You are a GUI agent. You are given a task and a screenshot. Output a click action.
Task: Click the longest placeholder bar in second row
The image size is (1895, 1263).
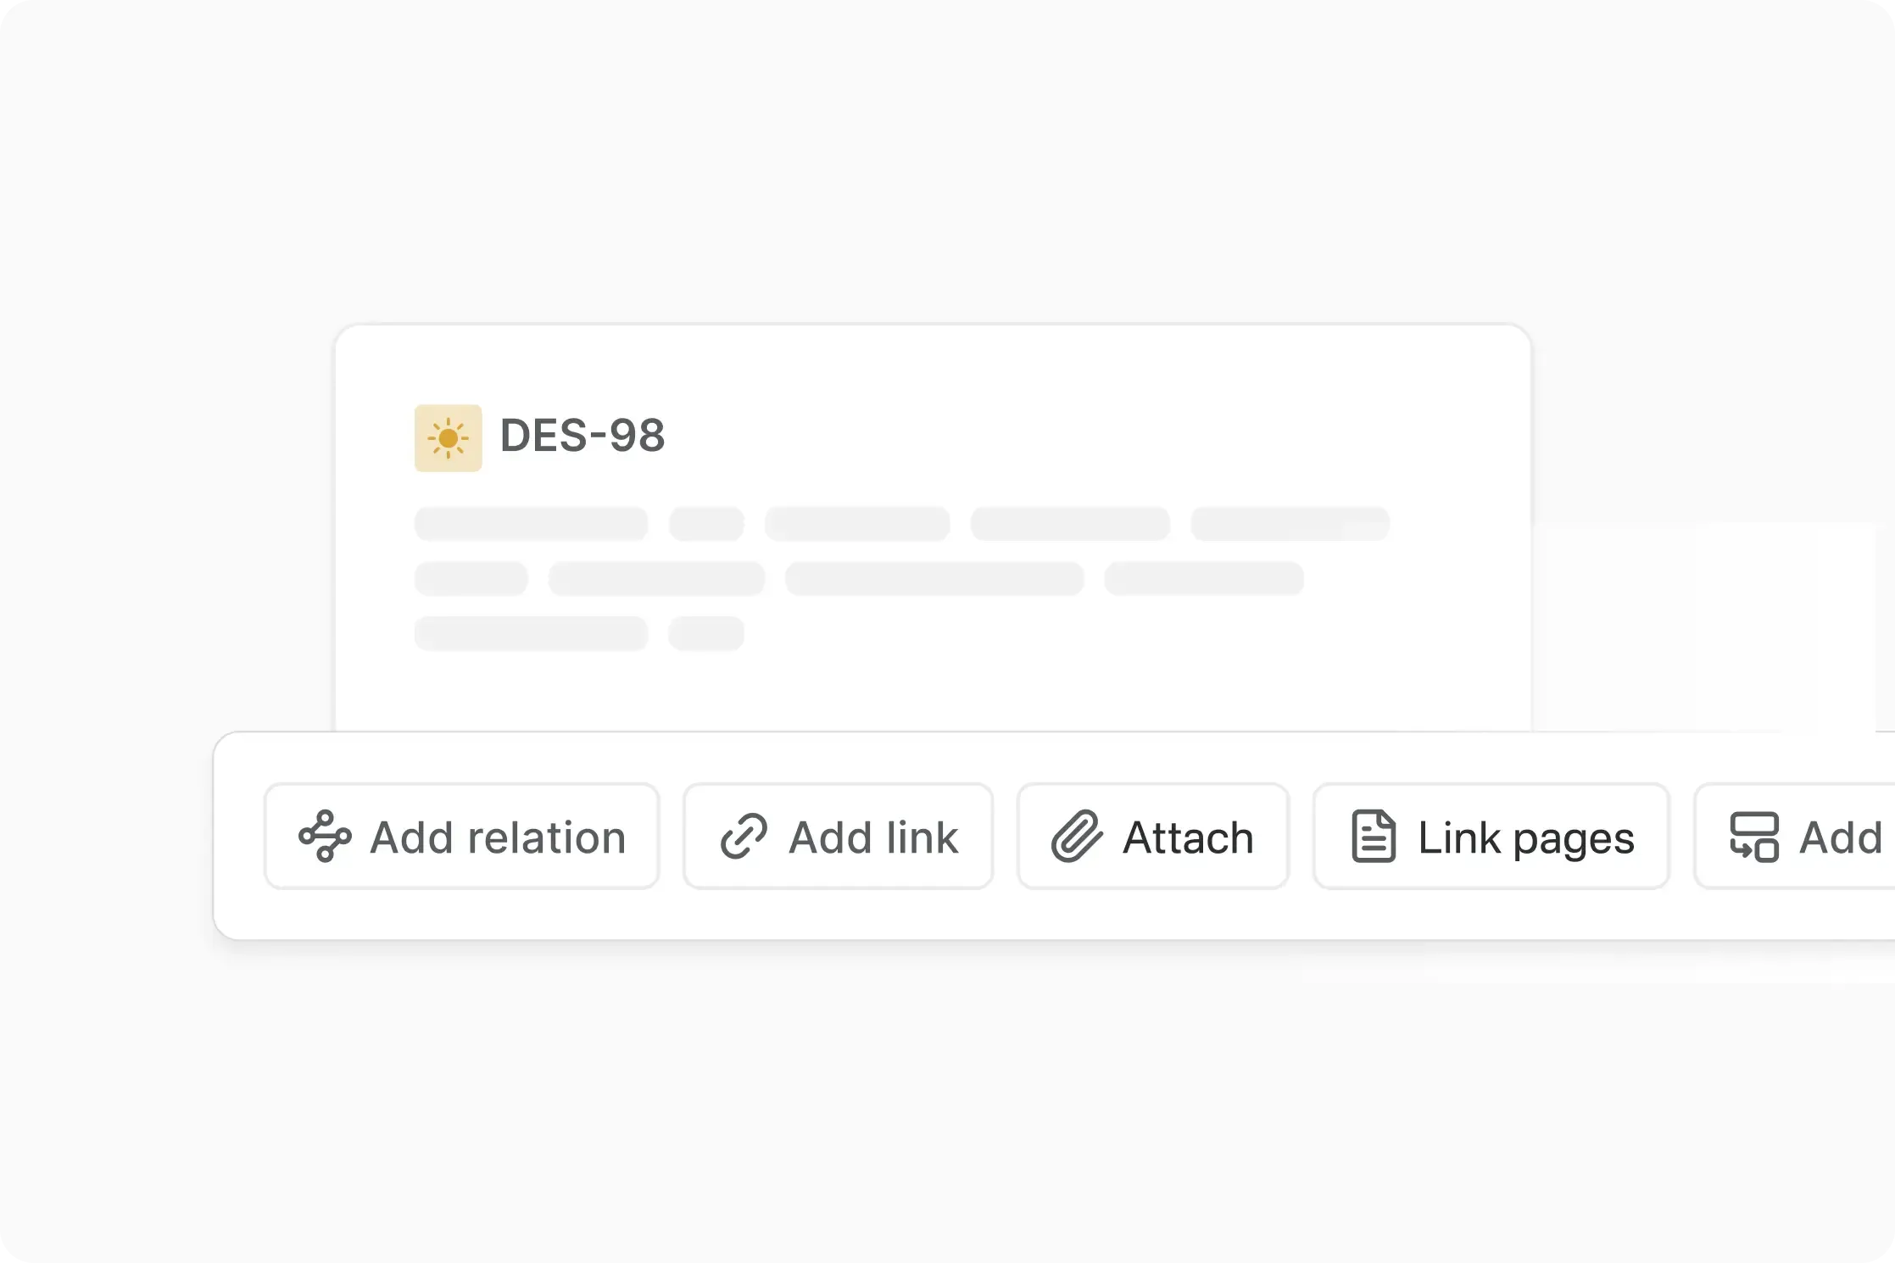click(934, 579)
